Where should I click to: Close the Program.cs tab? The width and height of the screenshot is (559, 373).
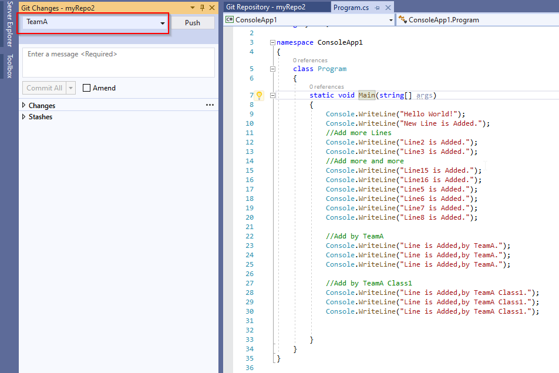[x=388, y=8]
